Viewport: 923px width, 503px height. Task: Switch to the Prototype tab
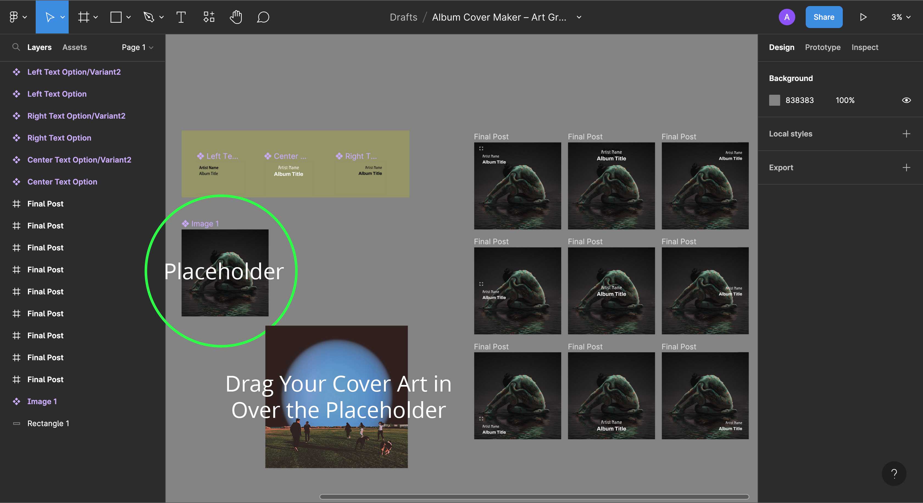pos(823,47)
